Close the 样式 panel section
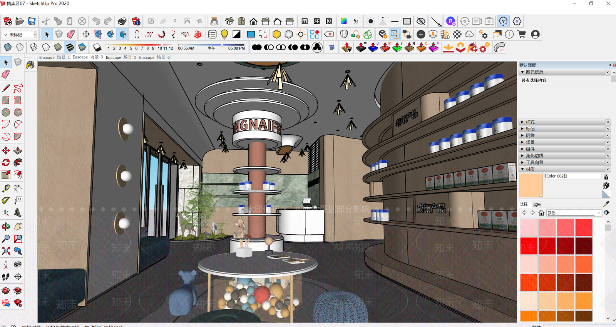 click(x=608, y=122)
